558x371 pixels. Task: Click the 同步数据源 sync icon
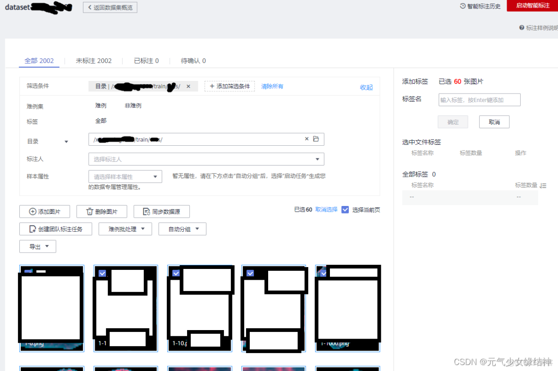coord(148,212)
